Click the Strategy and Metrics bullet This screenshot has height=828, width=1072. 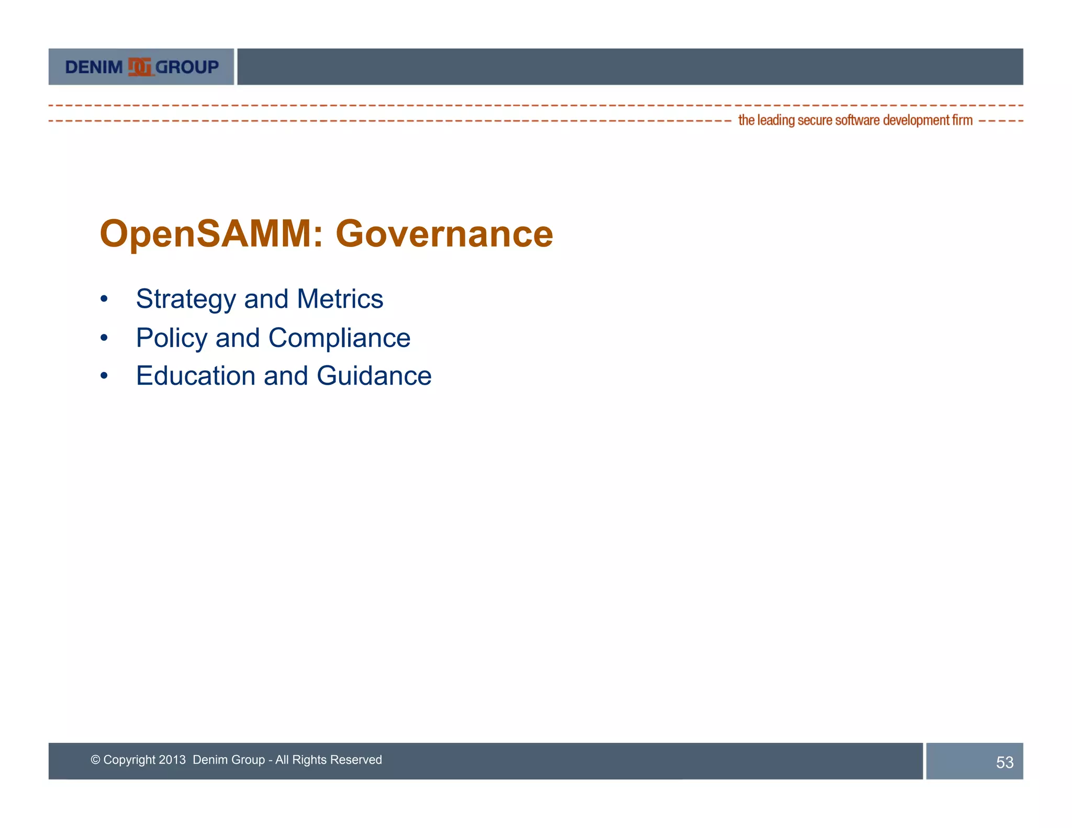point(259,299)
